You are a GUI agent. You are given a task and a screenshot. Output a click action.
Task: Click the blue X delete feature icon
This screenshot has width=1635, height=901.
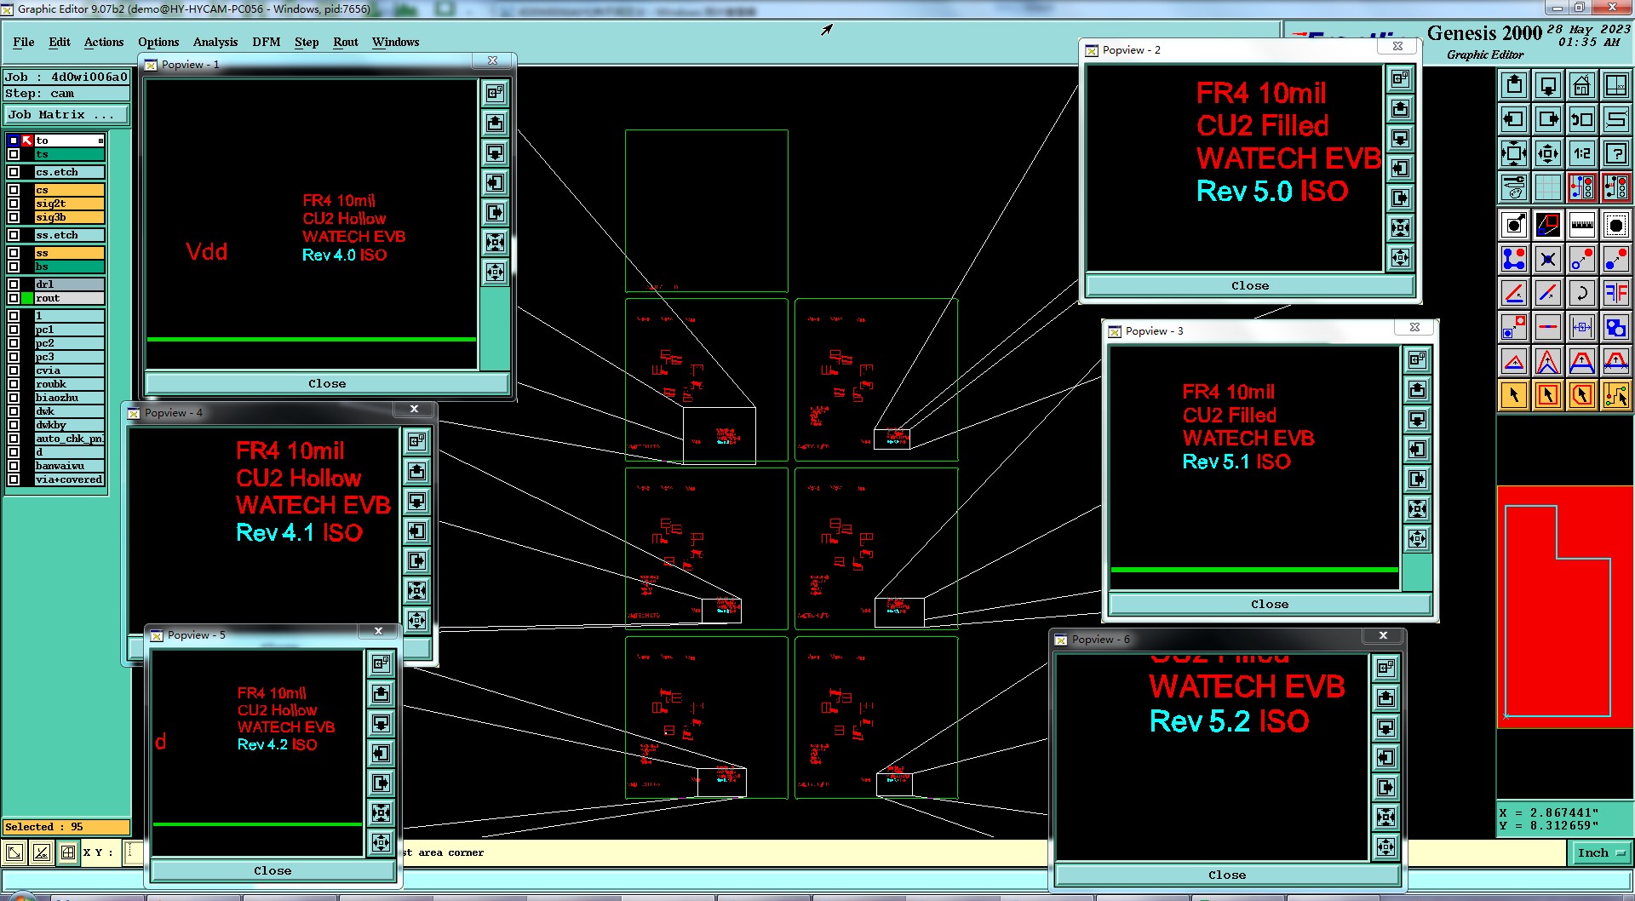1547,259
